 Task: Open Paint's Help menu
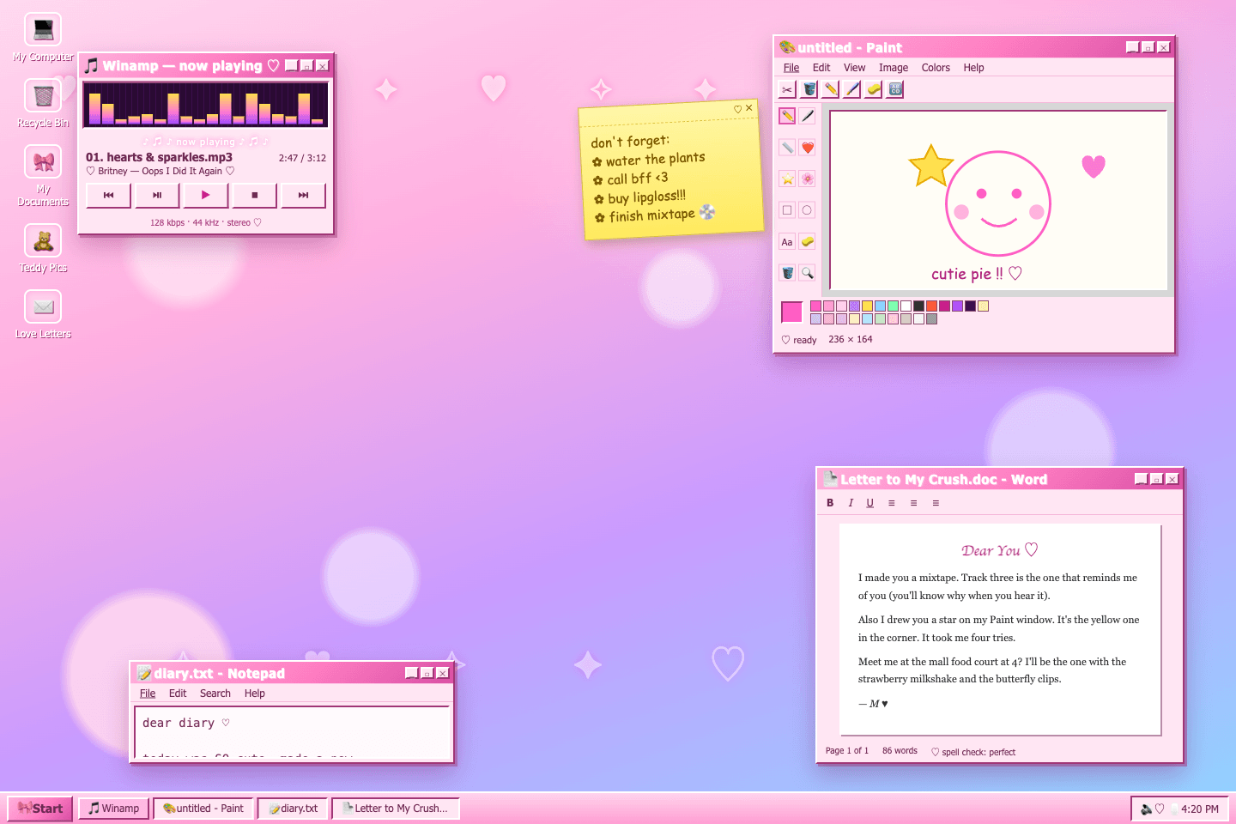973,68
